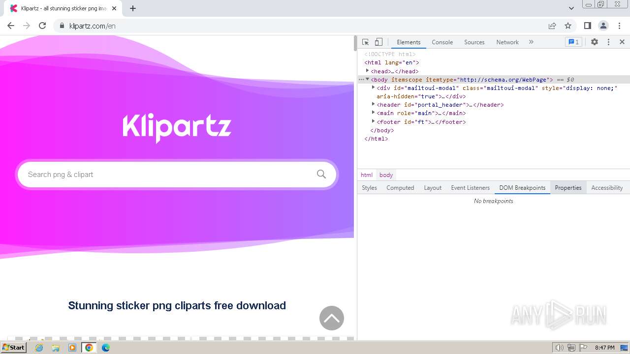Image resolution: width=630 pixels, height=354 pixels.
Task: Show more DevTools tabs via chevron
Action: (531, 42)
